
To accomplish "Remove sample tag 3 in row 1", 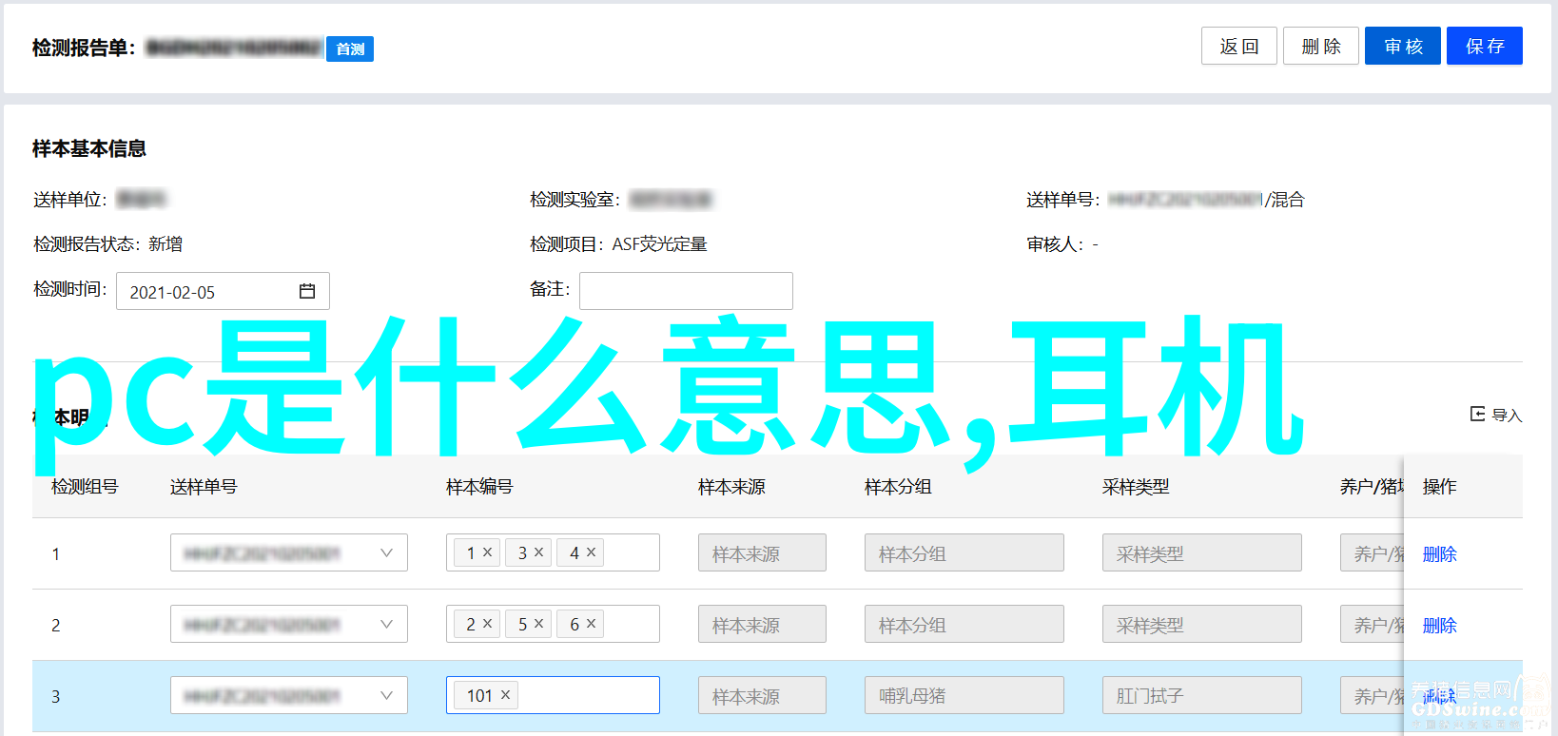I will click(x=539, y=552).
